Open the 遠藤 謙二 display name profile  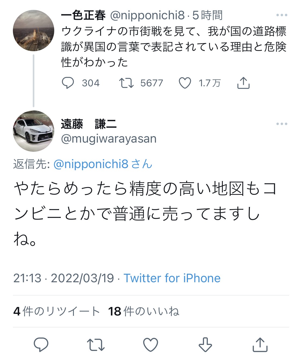coord(89,124)
